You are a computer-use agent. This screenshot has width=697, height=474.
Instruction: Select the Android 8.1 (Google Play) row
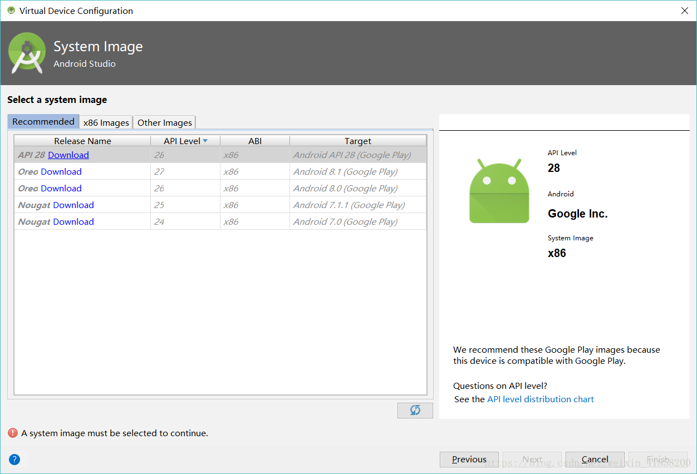(x=220, y=171)
